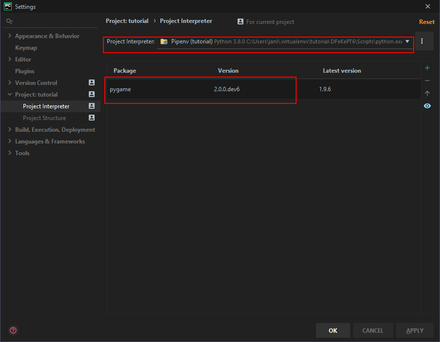This screenshot has height=342, width=440.
Task: Click the remove package minus icon
Action: 427,80
